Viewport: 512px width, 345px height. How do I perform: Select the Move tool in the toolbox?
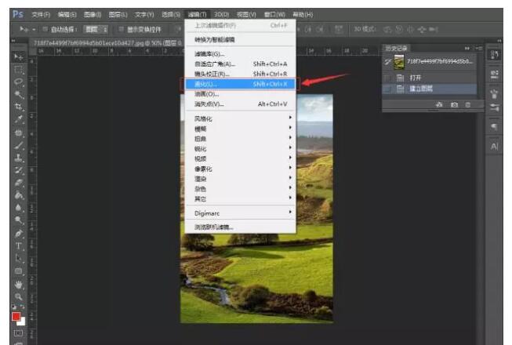[x=18, y=56]
